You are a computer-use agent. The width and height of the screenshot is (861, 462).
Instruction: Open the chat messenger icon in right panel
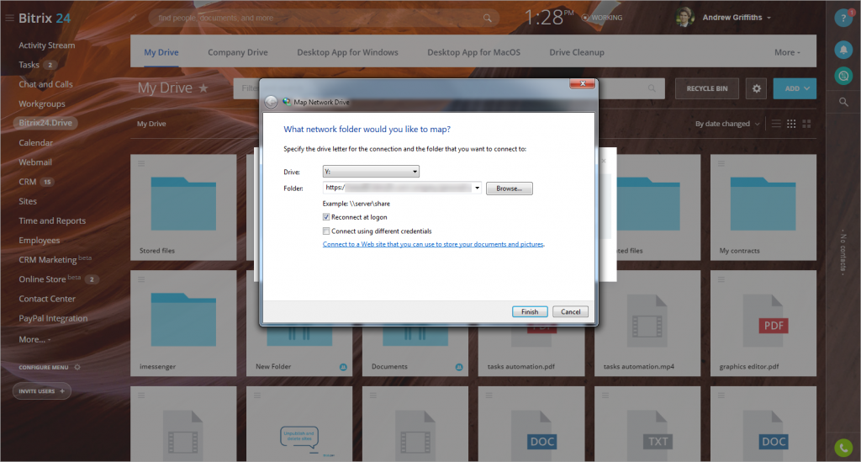pyautogui.click(x=843, y=75)
